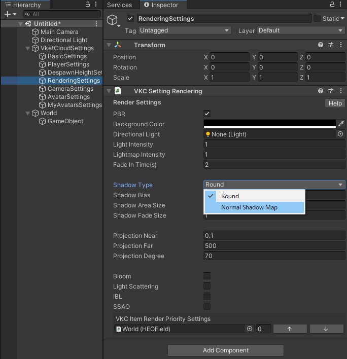This screenshot has width=347, height=359.
Task: Open the Layer dropdown set to Default
Action: click(301, 30)
